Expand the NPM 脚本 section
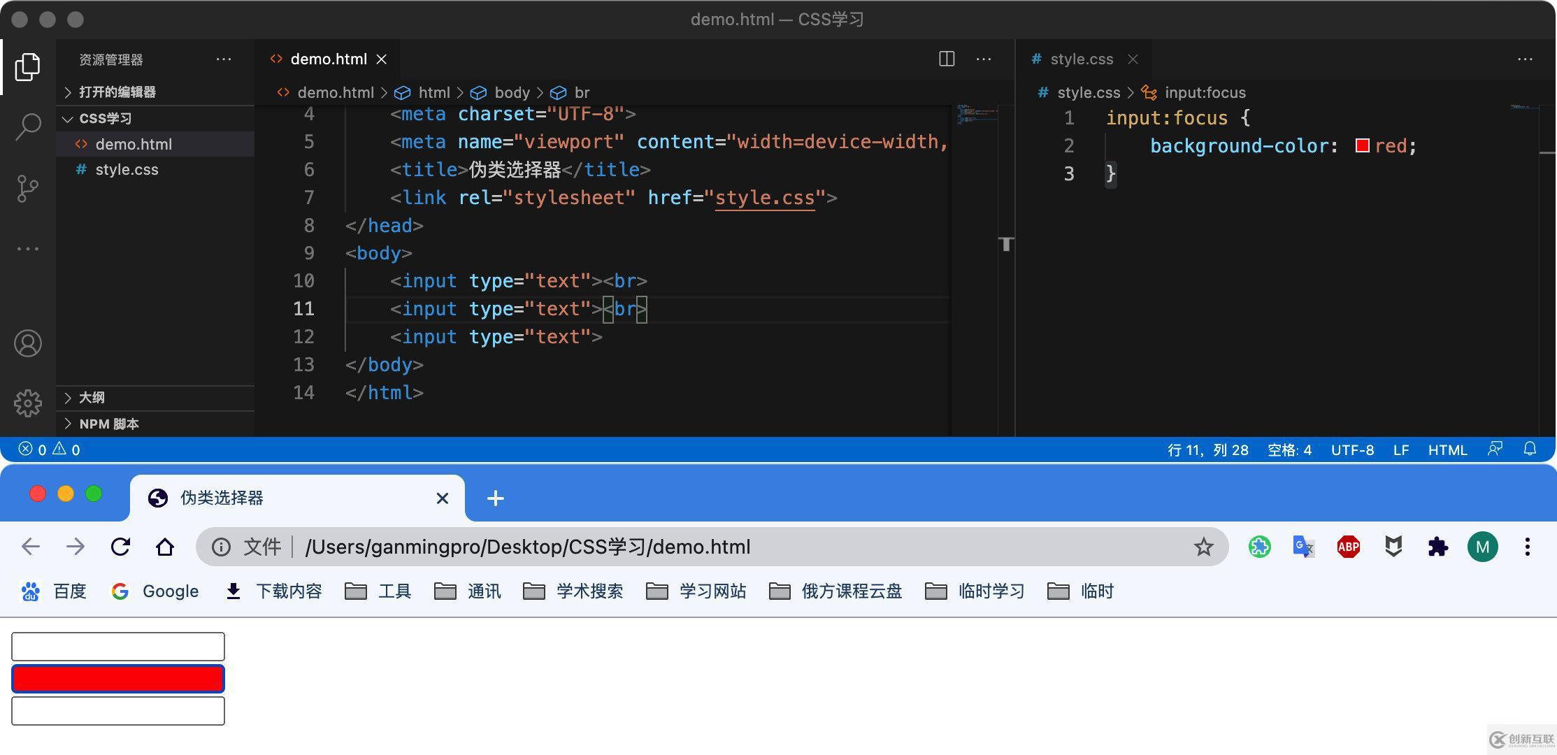This screenshot has height=755, width=1557. coord(155,424)
